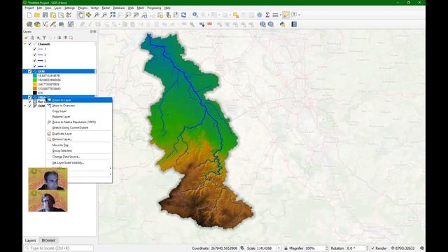Open the Vector menu
448x252 pixels.
click(94, 8)
